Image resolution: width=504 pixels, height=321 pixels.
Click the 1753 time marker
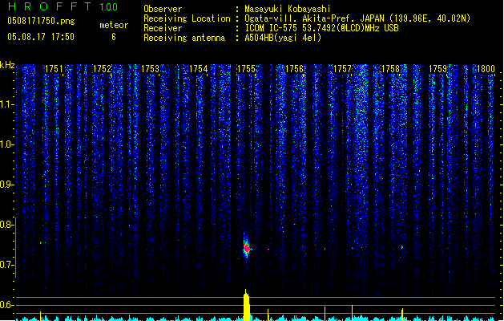point(150,69)
